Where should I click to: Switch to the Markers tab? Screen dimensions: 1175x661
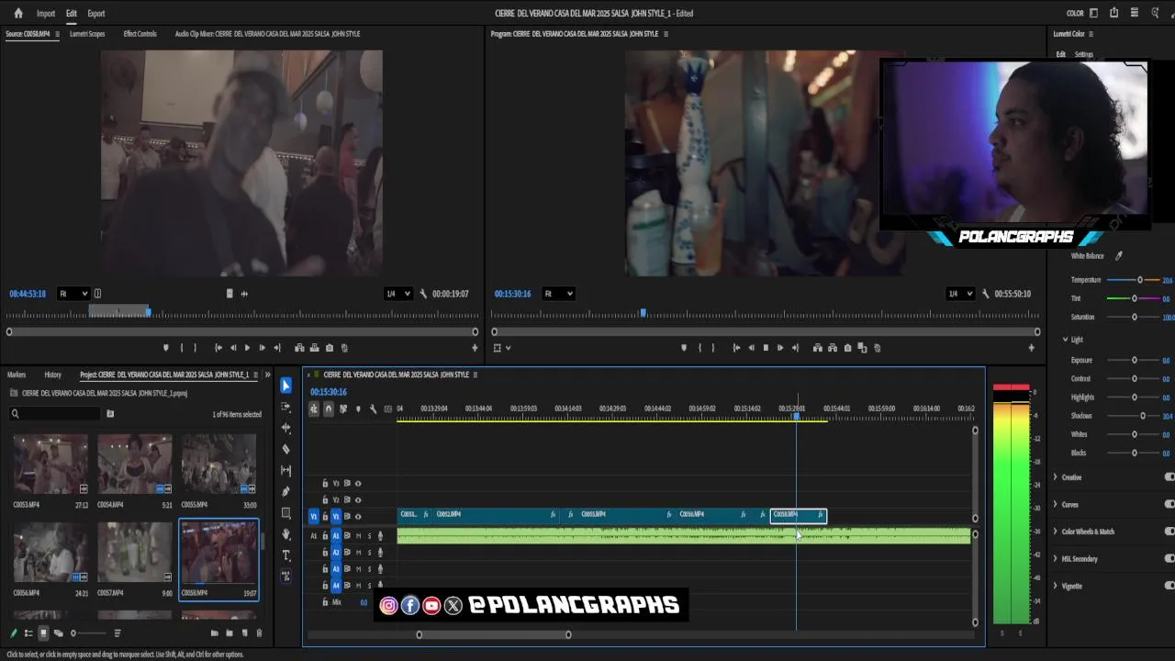click(x=17, y=375)
